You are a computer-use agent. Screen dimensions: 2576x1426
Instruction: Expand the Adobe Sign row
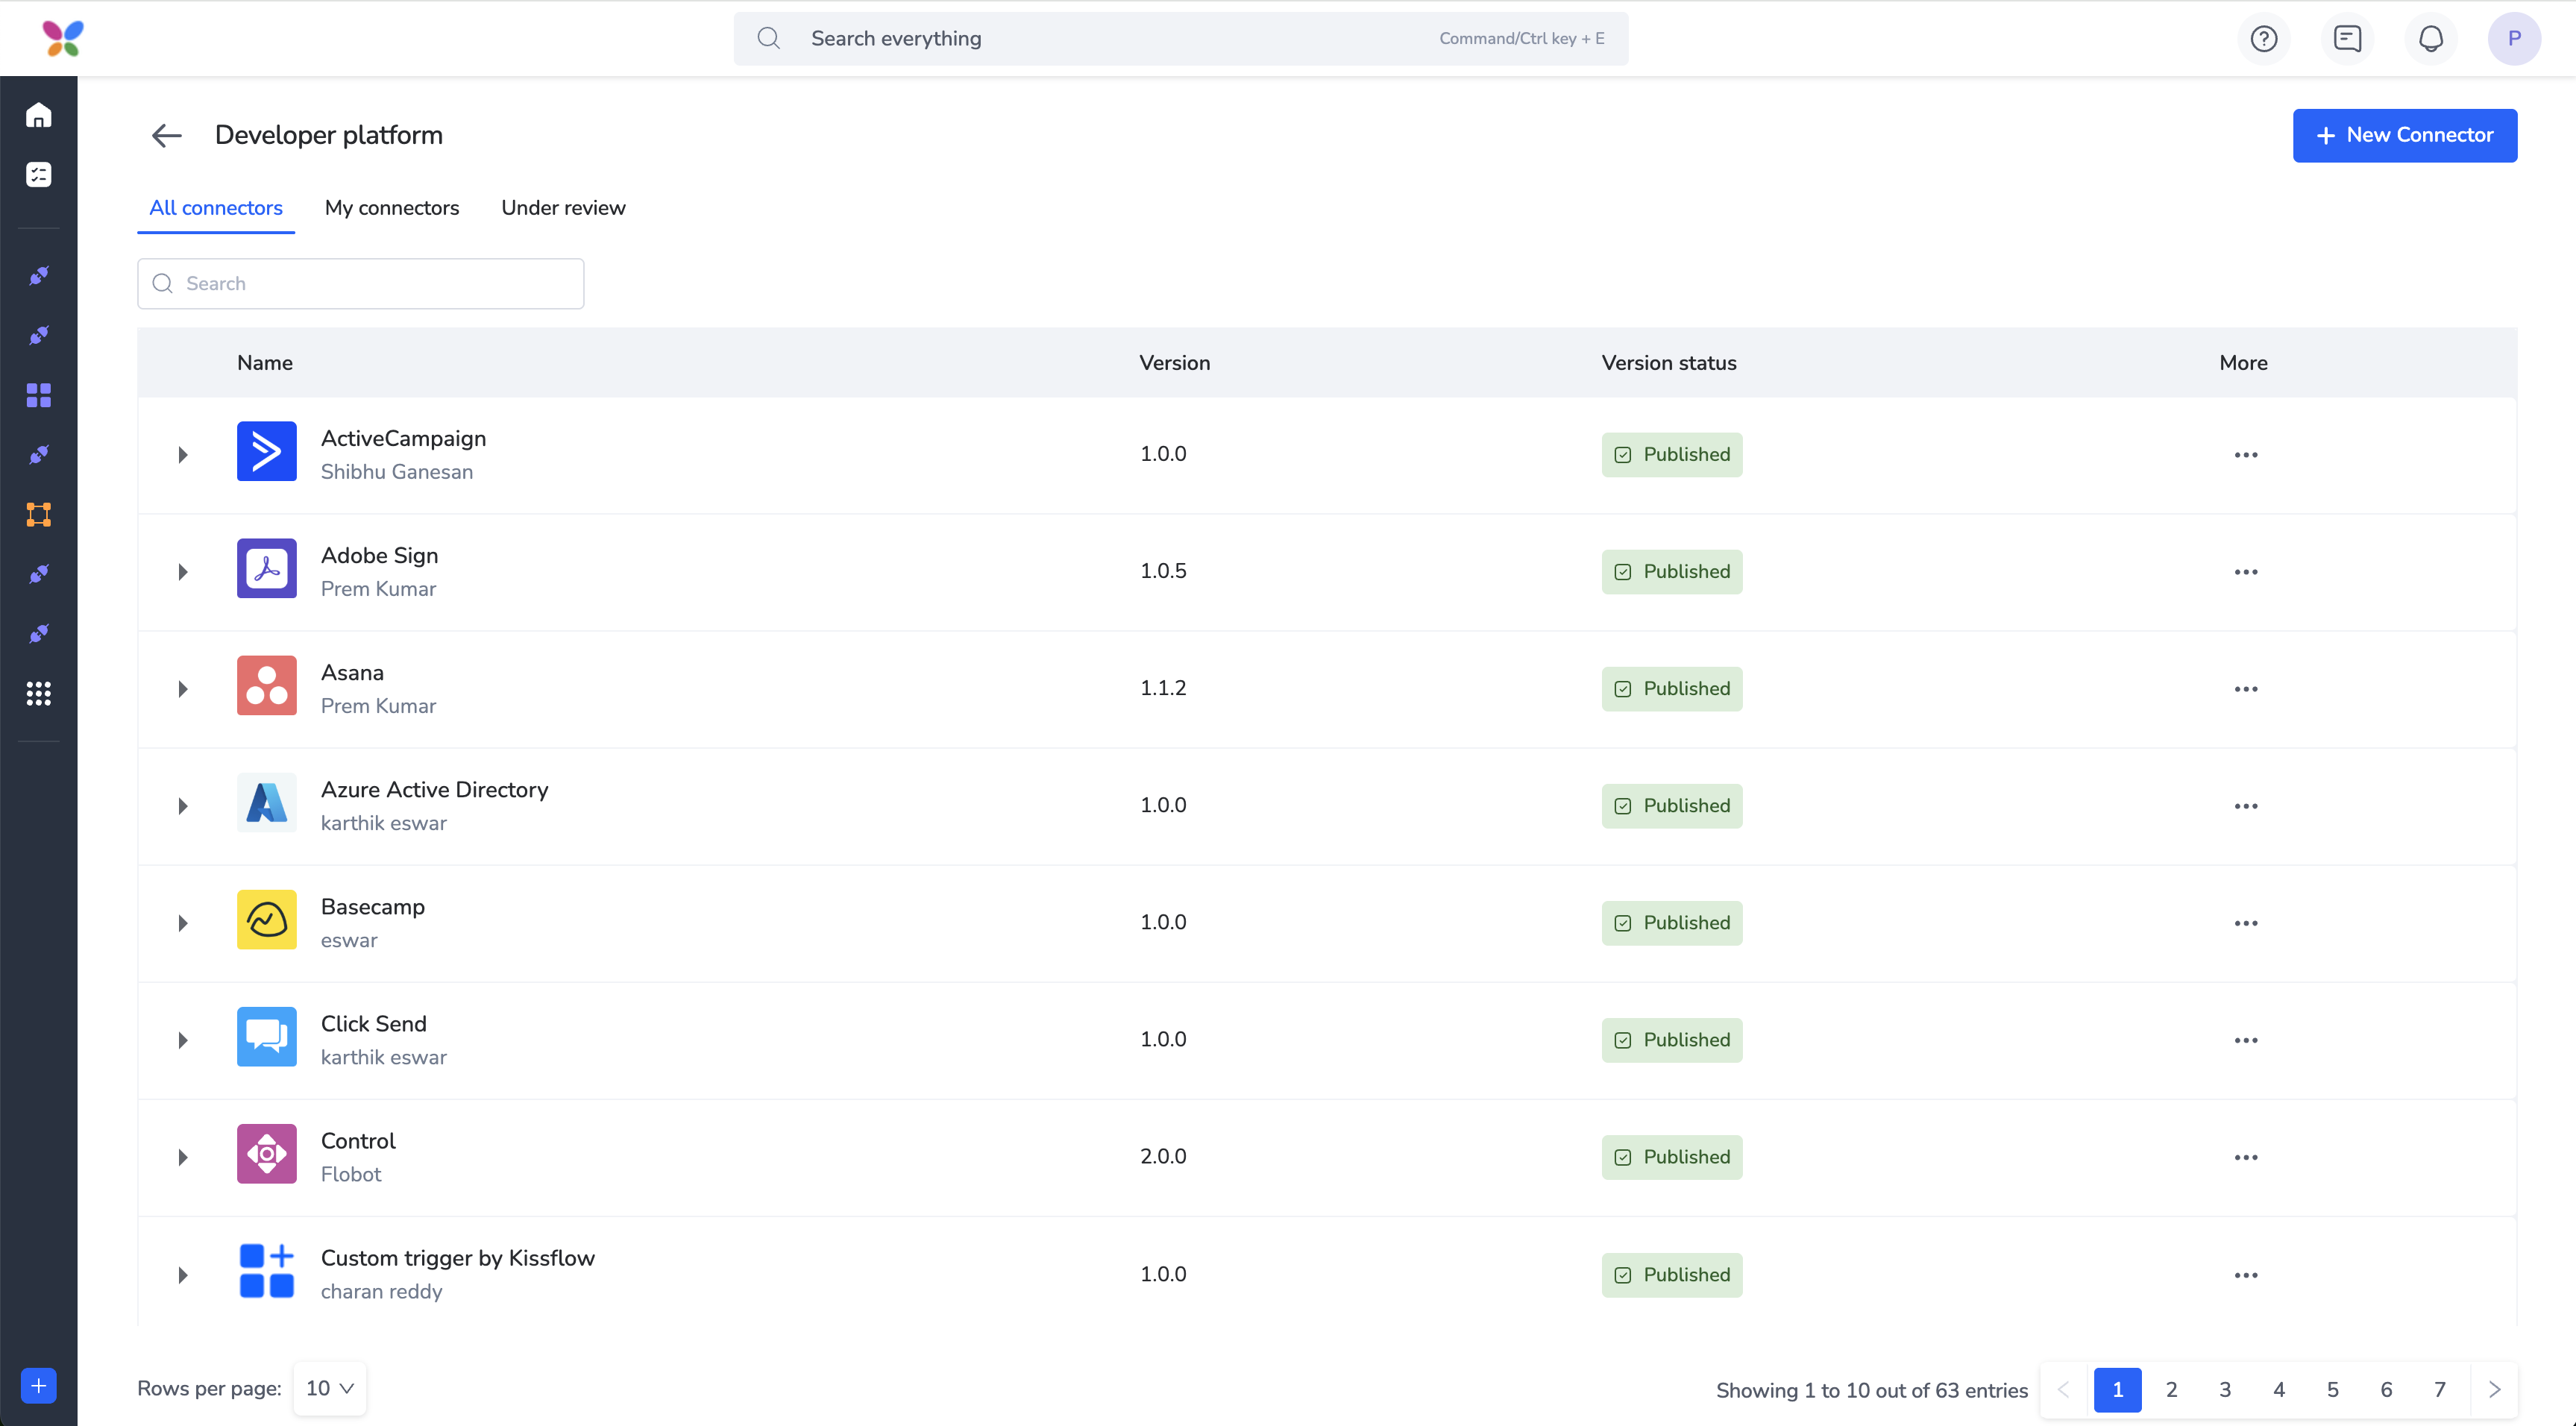click(183, 572)
